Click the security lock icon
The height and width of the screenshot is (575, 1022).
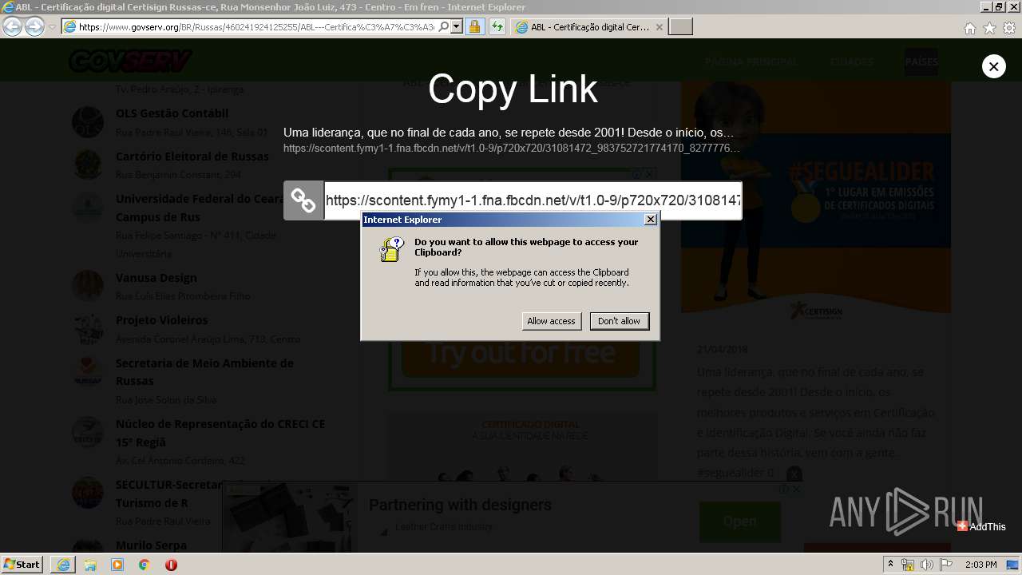point(474,27)
